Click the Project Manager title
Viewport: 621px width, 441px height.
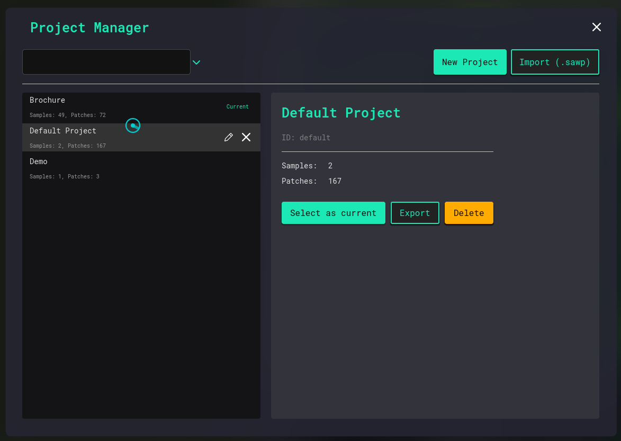89,28
